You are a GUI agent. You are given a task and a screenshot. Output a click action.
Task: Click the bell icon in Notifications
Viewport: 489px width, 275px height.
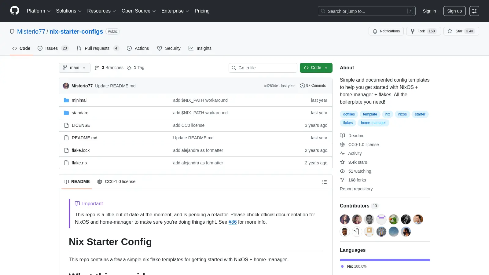point(375,31)
